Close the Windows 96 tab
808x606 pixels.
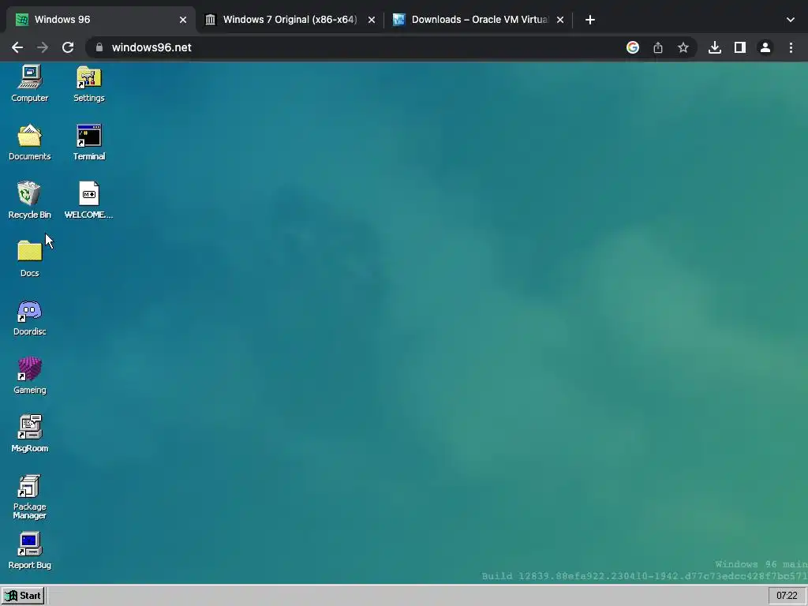click(183, 20)
